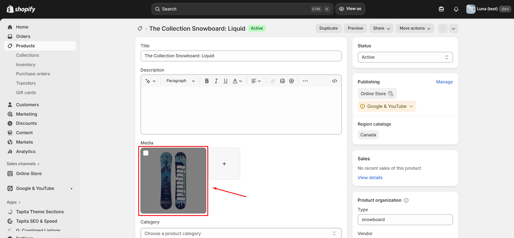
Task: Click the Marketing icon in sidebar
Action: (x=10, y=114)
